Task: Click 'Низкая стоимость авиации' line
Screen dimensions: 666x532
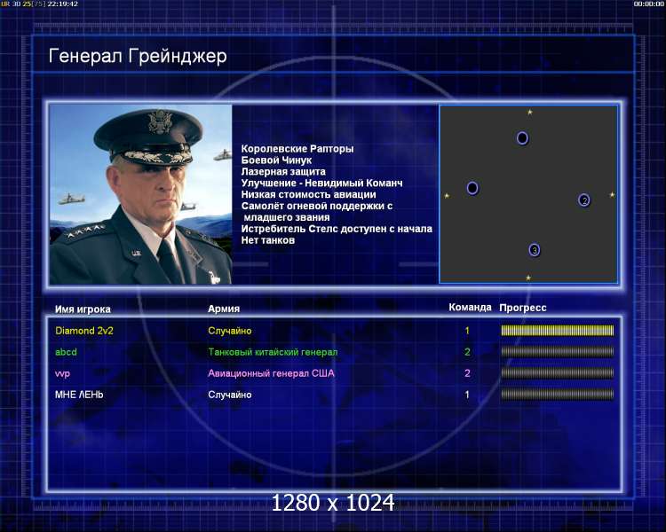Action: [x=309, y=194]
